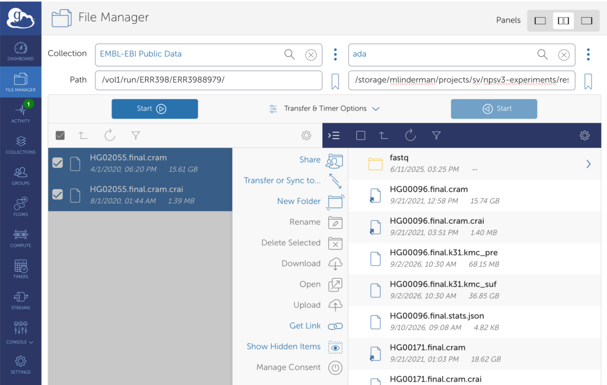607x385 pixels.
Task: Open right collection options menu
Action: (x=588, y=55)
